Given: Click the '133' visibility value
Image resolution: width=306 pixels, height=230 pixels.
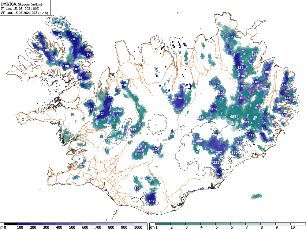Looking at the screenshot, I should click(x=265, y=128).
